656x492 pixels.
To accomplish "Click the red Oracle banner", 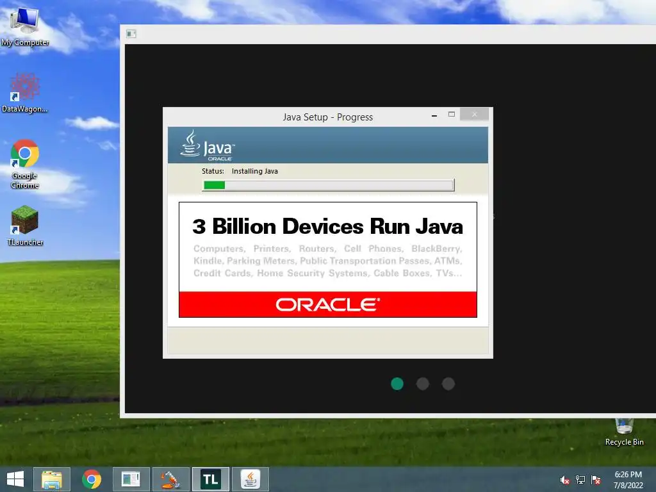I will (x=328, y=304).
